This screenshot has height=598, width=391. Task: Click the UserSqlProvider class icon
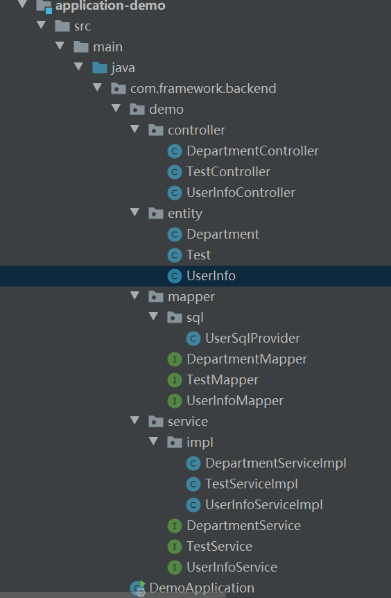coord(193,339)
